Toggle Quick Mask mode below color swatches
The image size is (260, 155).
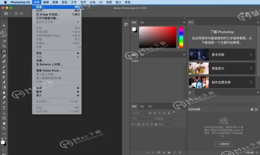(x=4, y=149)
